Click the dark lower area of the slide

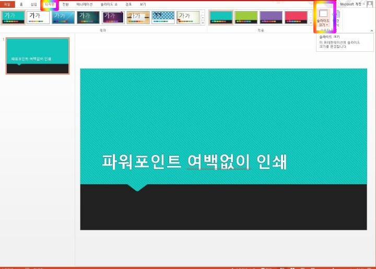click(x=224, y=207)
